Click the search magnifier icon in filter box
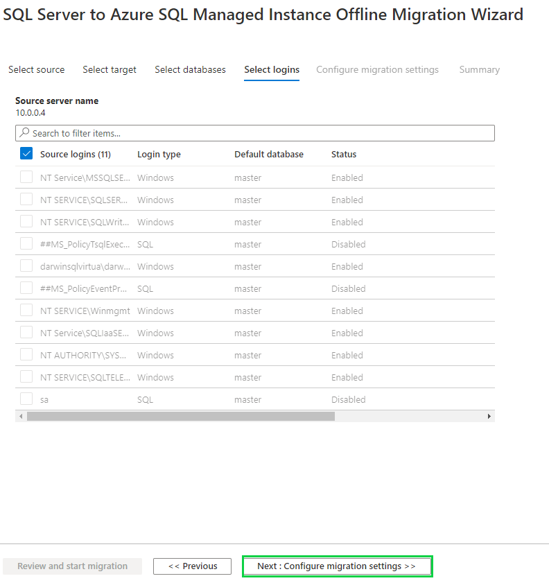The height and width of the screenshot is (583, 549). coord(24,133)
